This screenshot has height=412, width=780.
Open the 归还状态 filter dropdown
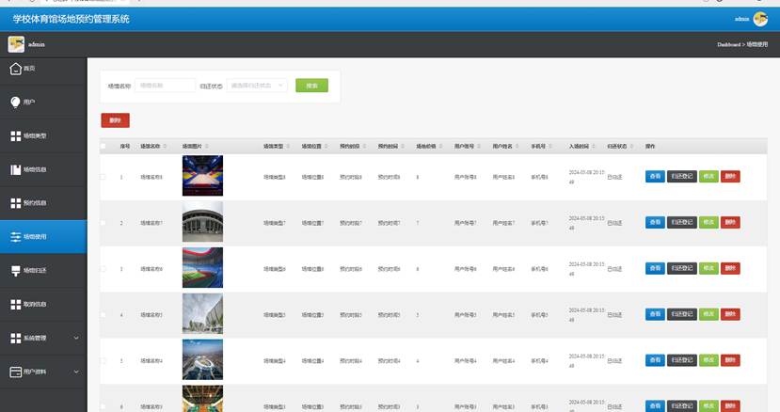pos(257,86)
